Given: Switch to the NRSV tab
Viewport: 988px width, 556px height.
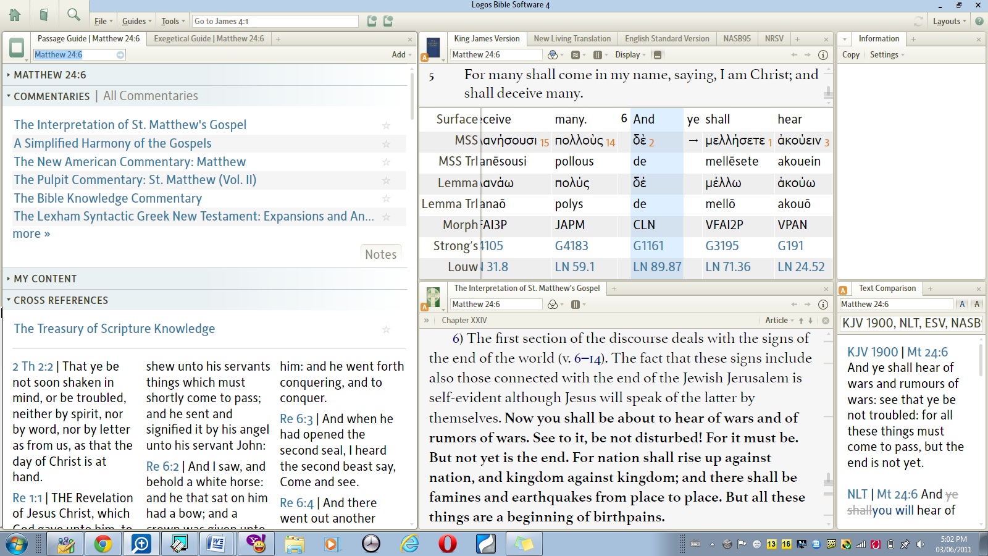Looking at the screenshot, I should (774, 38).
